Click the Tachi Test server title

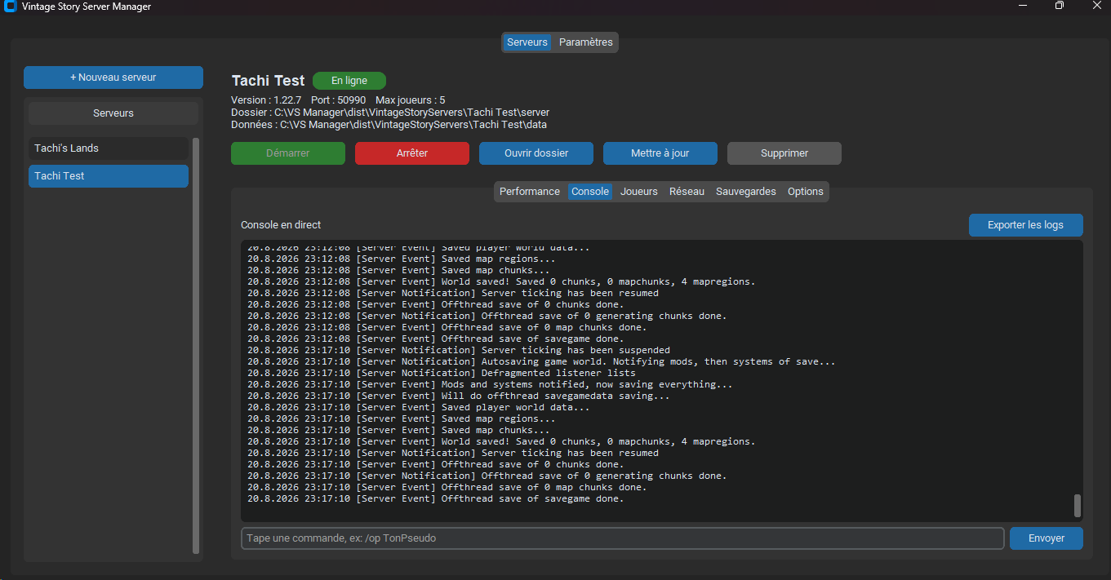point(268,81)
